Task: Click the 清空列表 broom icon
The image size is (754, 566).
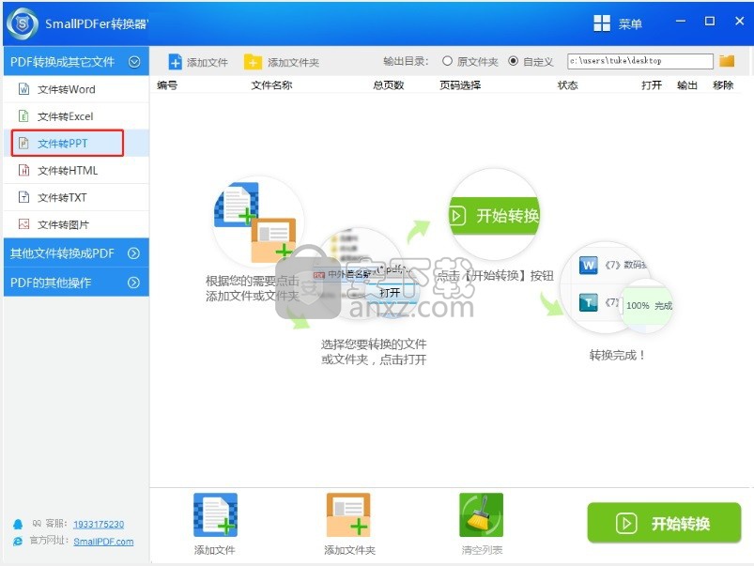Action: pyautogui.click(x=481, y=514)
